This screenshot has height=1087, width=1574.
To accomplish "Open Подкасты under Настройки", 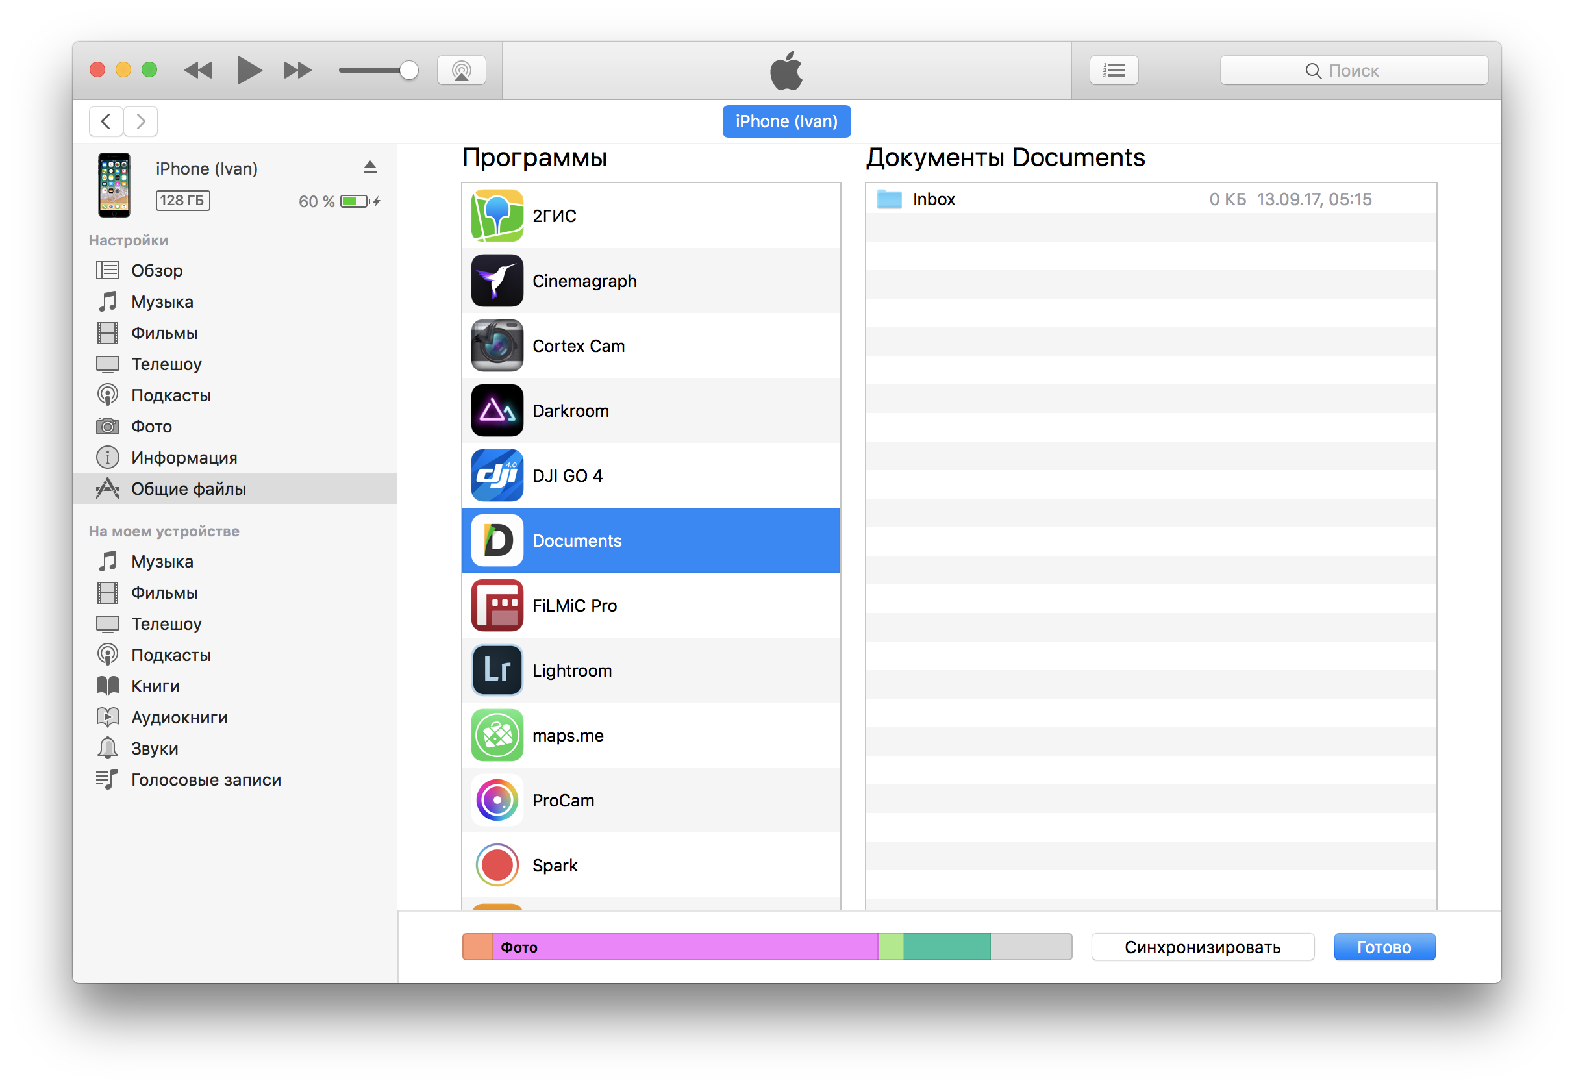I will pos(235,395).
